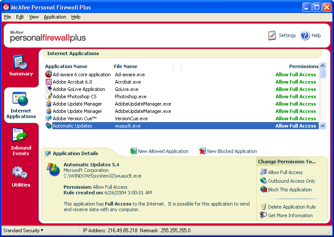Select the Internet Applications globe icon
This screenshot has height=237, width=334.
pyautogui.click(x=20, y=99)
